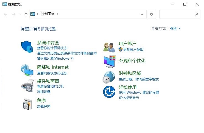Click 查看设备和打印机 link
Screen dimensions: 204x133
click(x=50, y=87)
